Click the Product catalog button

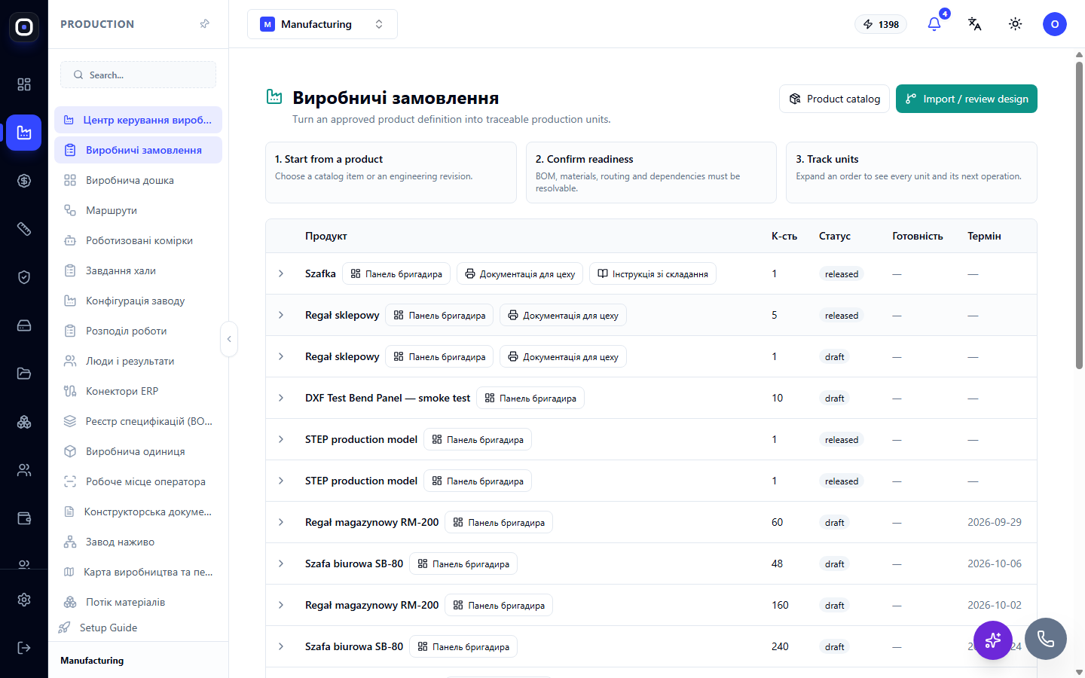coord(835,99)
